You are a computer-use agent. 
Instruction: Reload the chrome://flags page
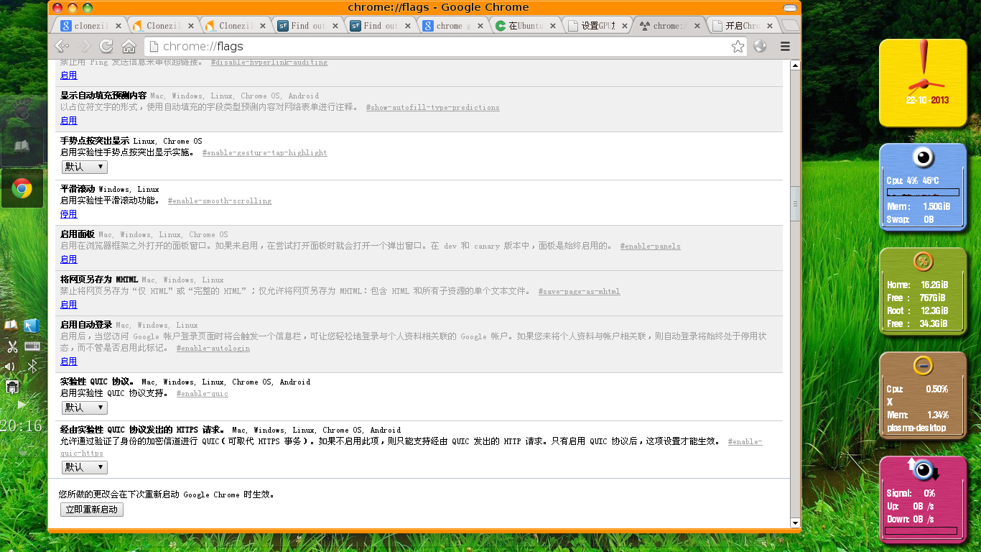[x=106, y=47]
